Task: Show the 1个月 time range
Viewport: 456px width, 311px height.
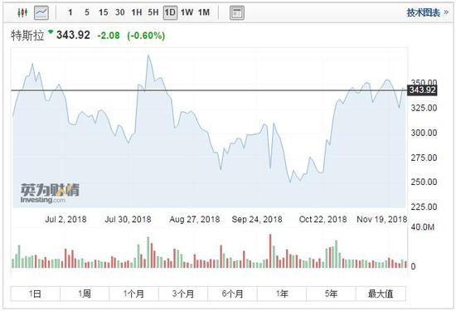Action: click(x=133, y=294)
